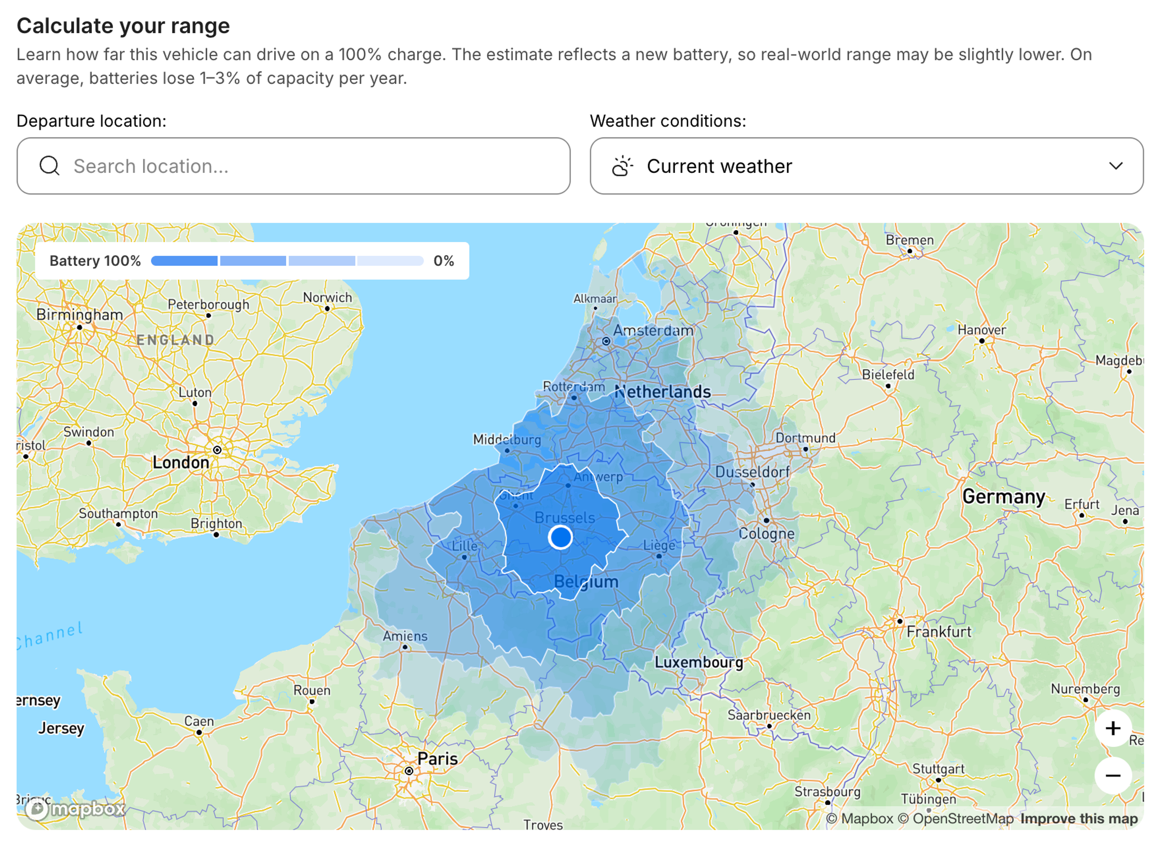Image resolution: width=1161 pixels, height=841 pixels.
Task: Click the Amiens city label
Action: (405, 636)
